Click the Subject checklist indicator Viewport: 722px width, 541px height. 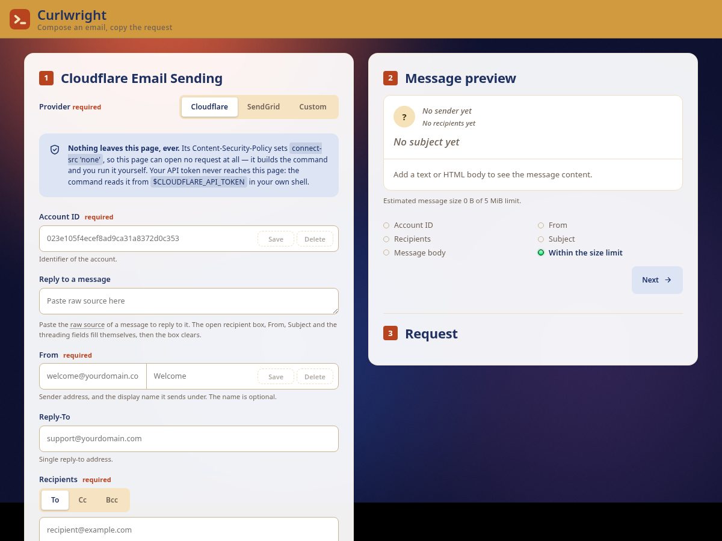(541, 239)
